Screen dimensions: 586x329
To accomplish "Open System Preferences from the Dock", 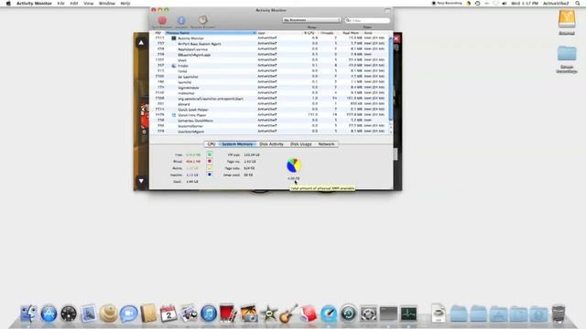I will 368,313.
